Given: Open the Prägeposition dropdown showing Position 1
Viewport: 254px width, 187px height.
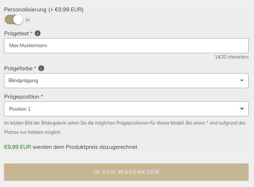Looking at the screenshot, I should coord(122,109).
